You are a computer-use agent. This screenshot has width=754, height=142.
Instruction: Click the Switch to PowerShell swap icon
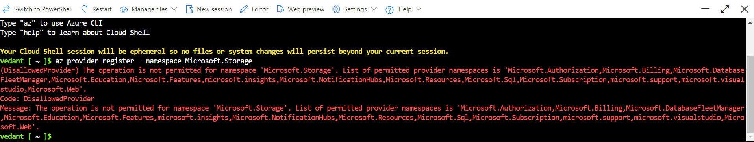tap(6, 9)
